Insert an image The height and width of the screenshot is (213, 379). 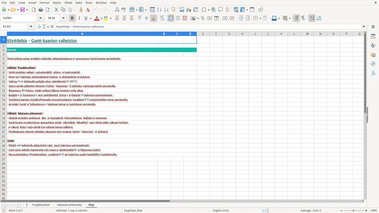(182, 10)
